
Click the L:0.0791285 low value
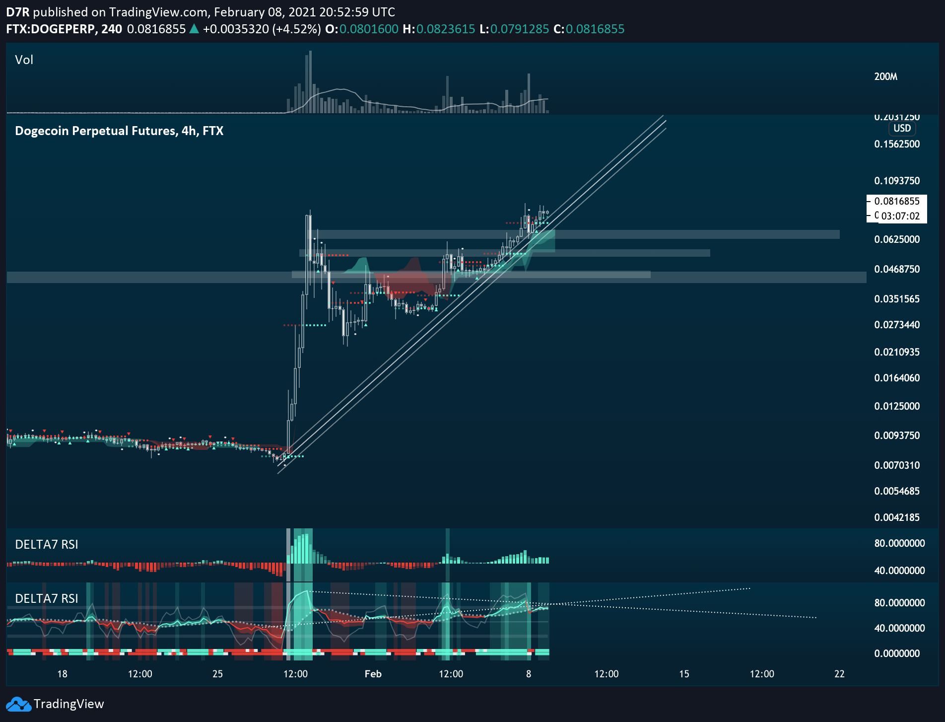tap(515, 29)
